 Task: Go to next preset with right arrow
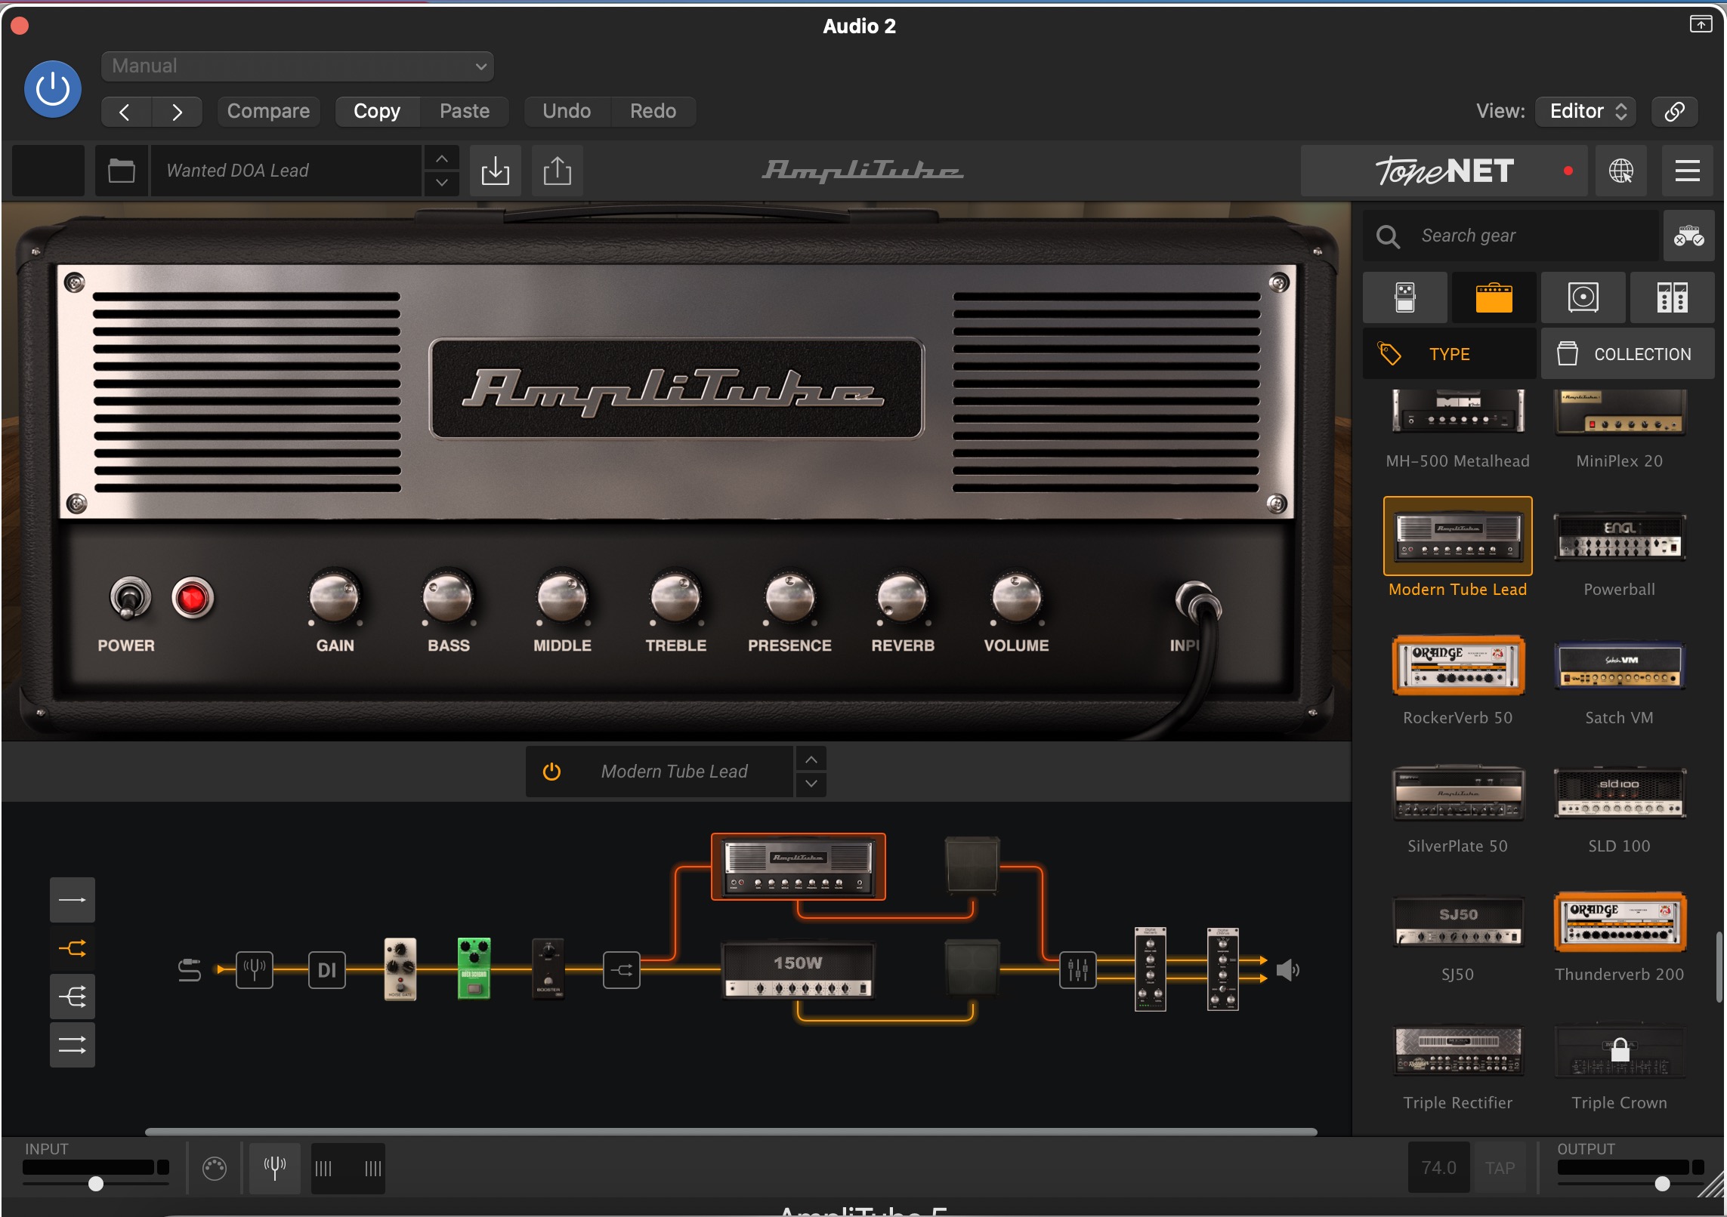tap(177, 112)
